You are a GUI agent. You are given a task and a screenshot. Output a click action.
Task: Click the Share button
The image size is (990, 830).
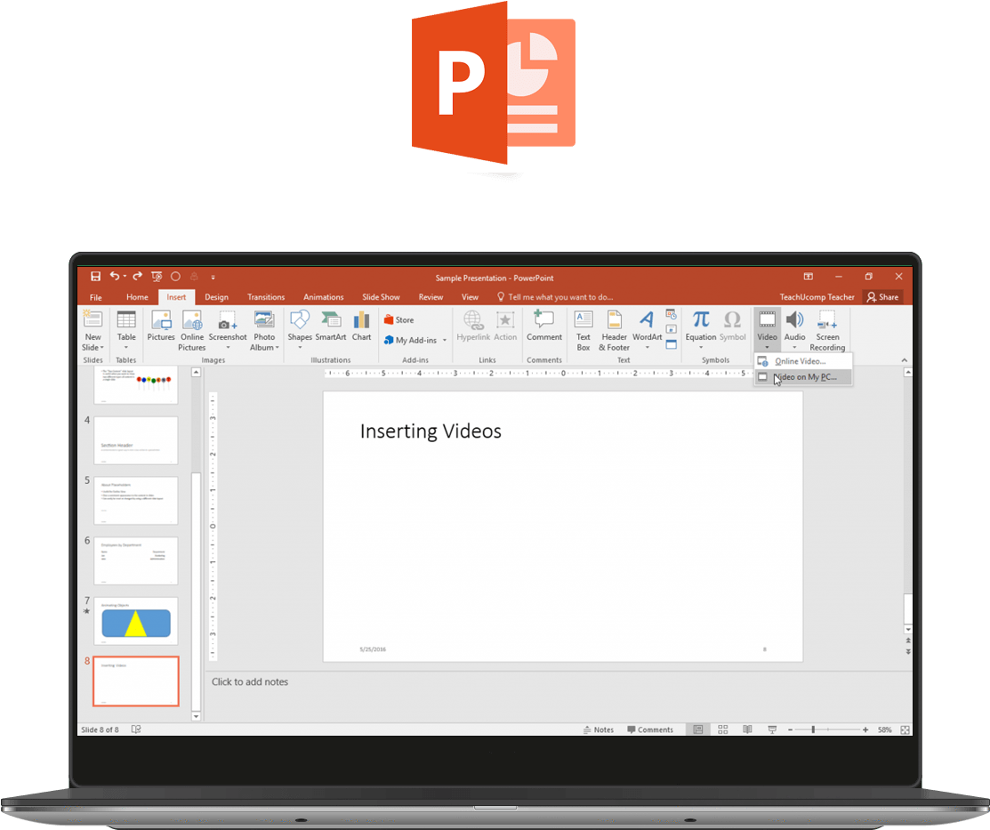point(882,297)
